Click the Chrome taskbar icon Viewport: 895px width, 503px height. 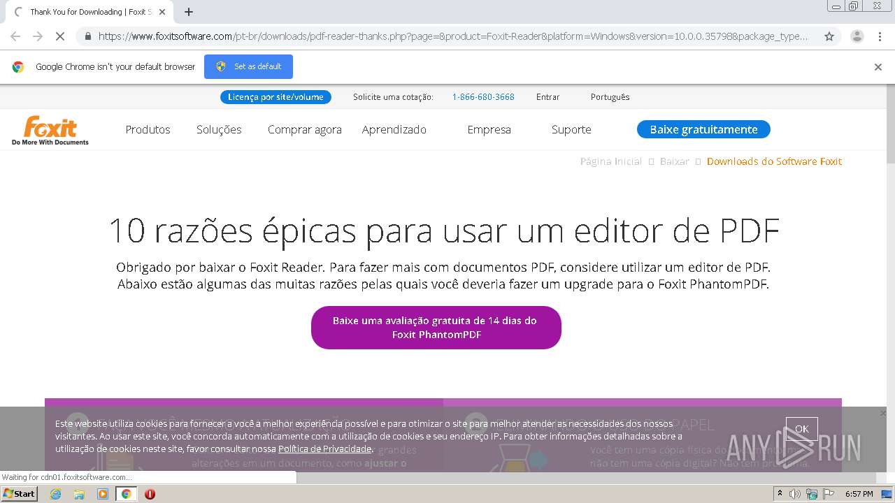coord(126,494)
